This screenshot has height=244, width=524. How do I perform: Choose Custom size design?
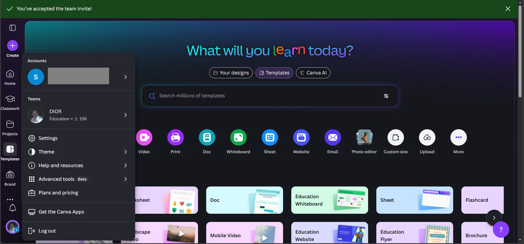tap(396, 137)
